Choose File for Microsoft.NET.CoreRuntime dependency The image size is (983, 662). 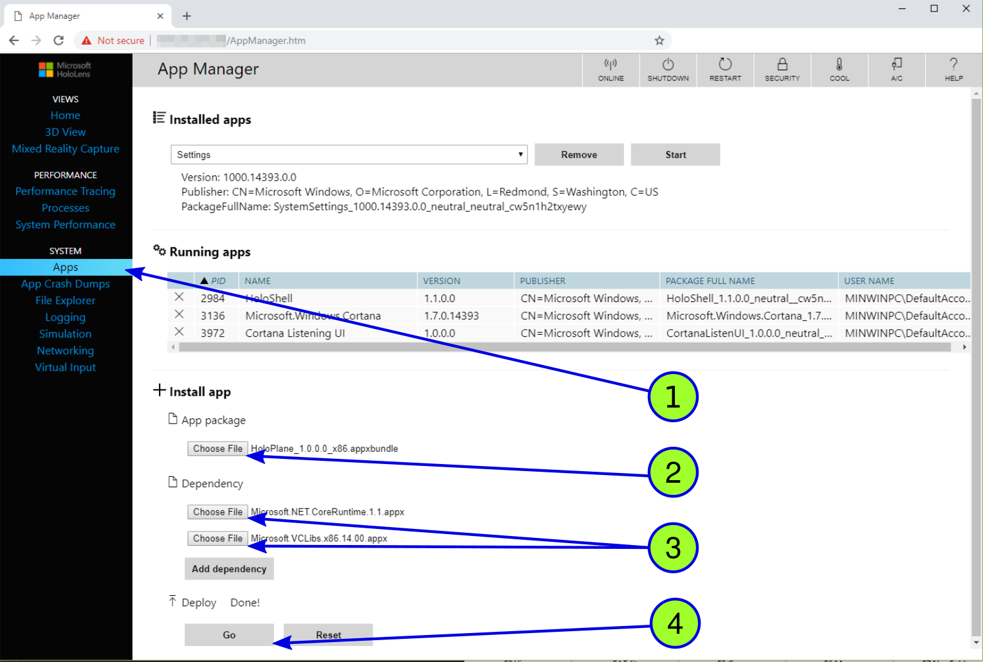(217, 512)
